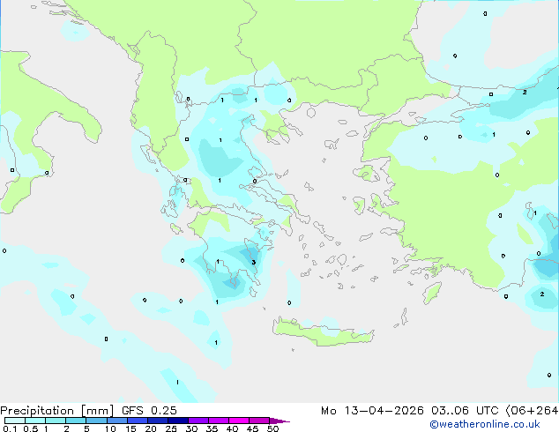The image size is (559, 432).
Task: Pick the 40–45 mm magenta legend swatch
Action: 239,421
